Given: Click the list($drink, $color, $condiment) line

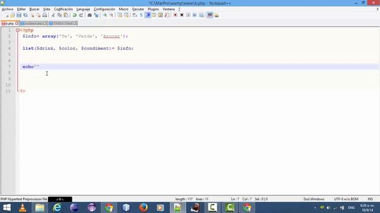Looking at the screenshot, I should (x=78, y=49).
